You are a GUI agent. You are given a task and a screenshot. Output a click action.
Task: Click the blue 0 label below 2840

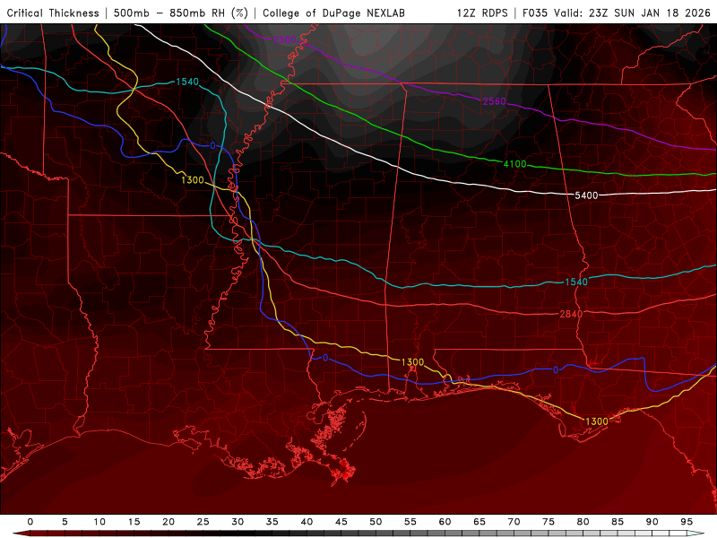[556, 370]
